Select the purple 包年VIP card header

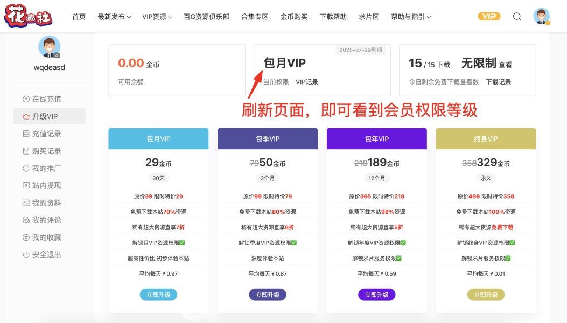click(377, 138)
